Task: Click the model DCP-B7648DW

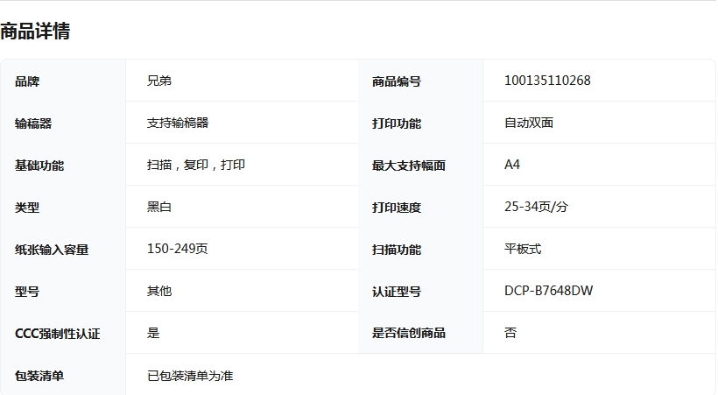Action: coord(549,291)
